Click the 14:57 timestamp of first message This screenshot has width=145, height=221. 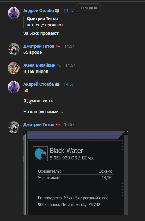(69, 11)
